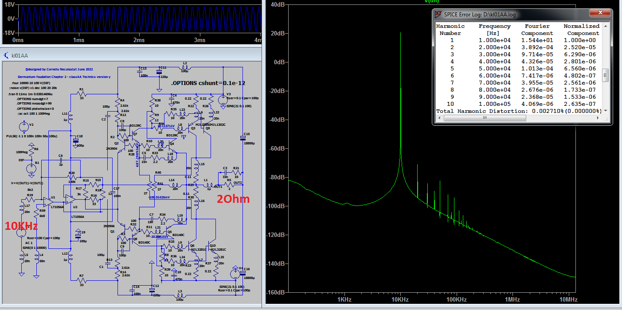Screen dimensions: 622x310
Task: Select capacitor C15 18800µ in the schematic
Action: [242, 138]
